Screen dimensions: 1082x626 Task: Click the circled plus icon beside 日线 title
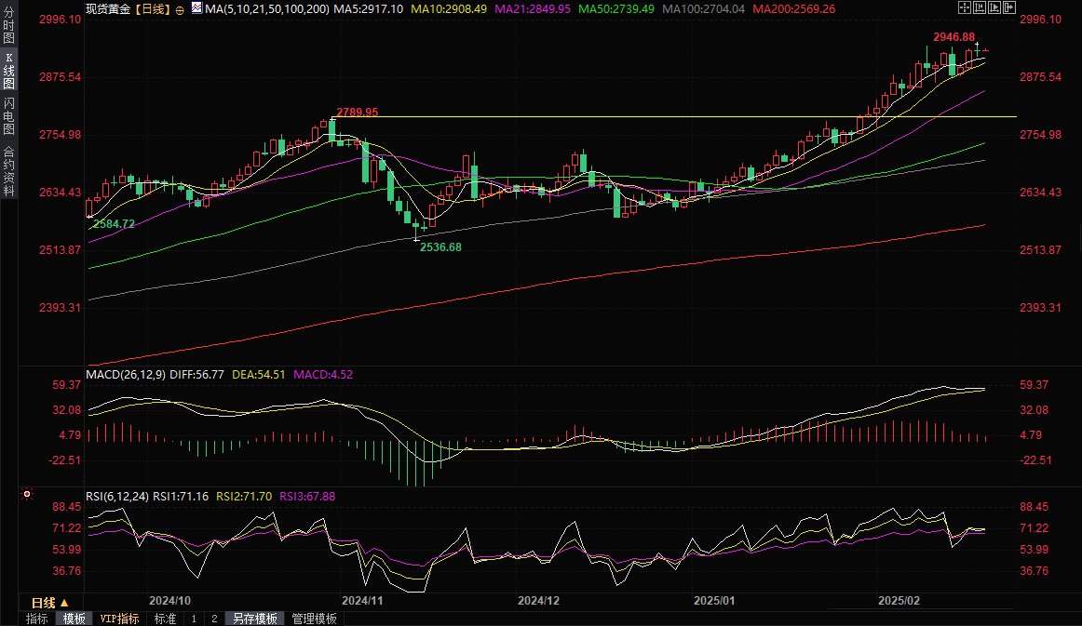tap(180, 9)
